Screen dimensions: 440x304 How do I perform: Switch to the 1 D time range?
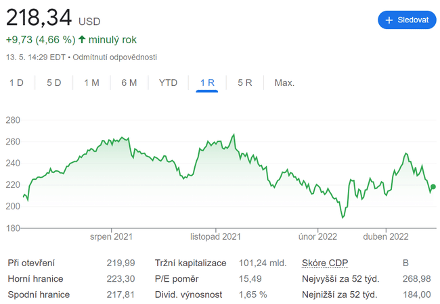(x=16, y=83)
